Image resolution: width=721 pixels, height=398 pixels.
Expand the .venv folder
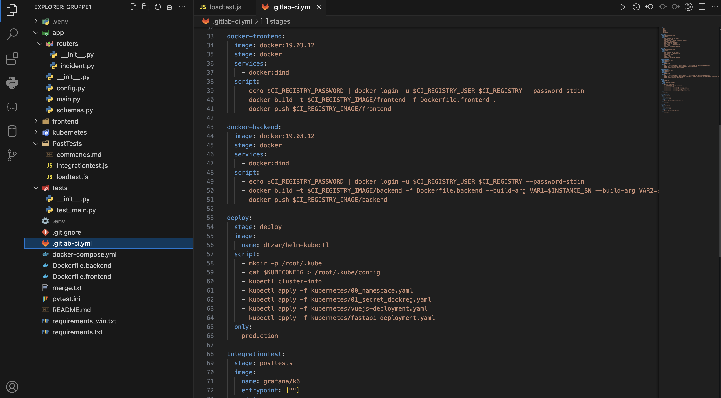pyautogui.click(x=36, y=21)
